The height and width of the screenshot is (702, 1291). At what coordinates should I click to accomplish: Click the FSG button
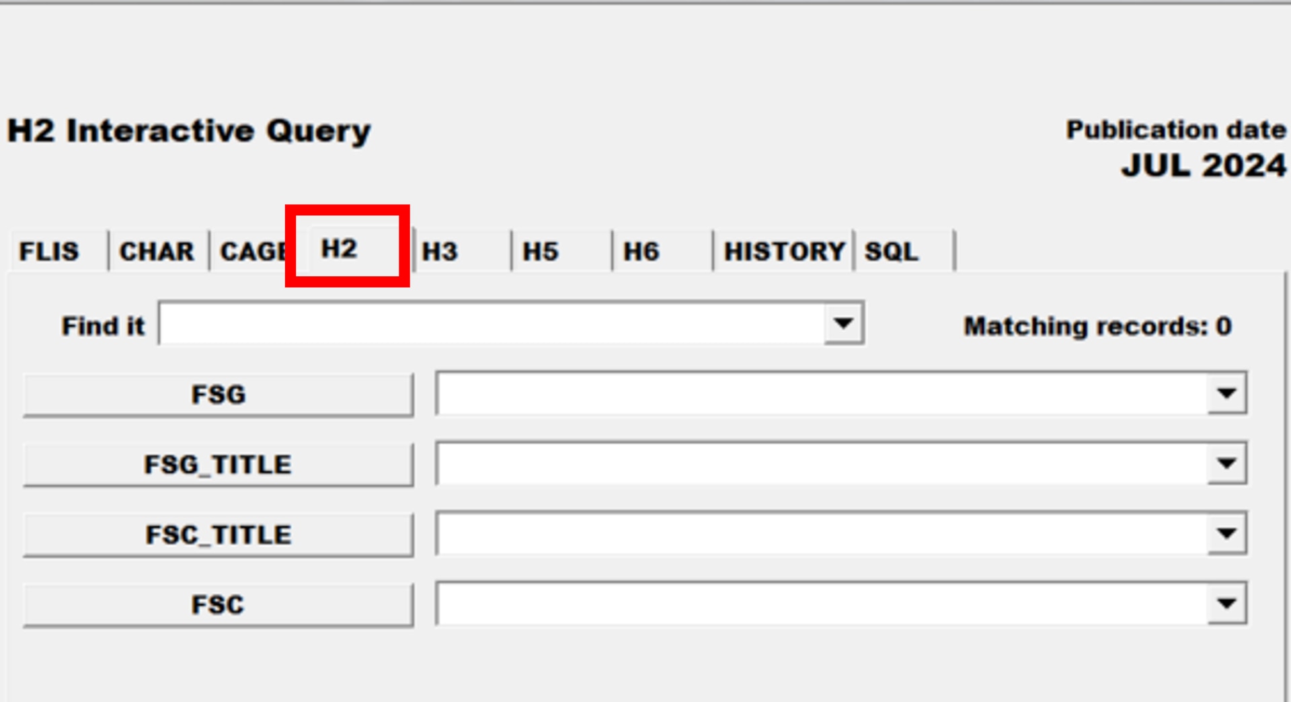coord(219,395)
